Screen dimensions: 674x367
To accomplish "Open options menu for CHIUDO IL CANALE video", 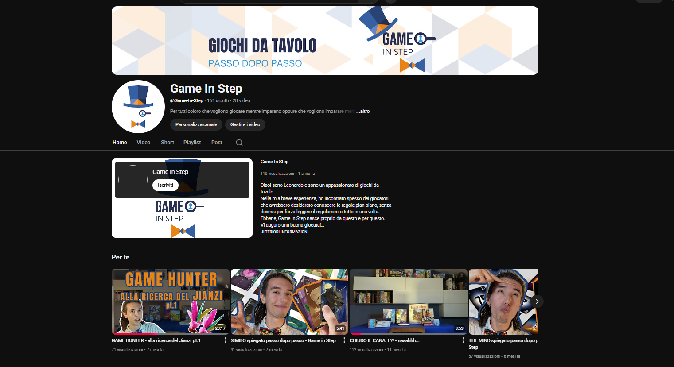I will 464,340.
